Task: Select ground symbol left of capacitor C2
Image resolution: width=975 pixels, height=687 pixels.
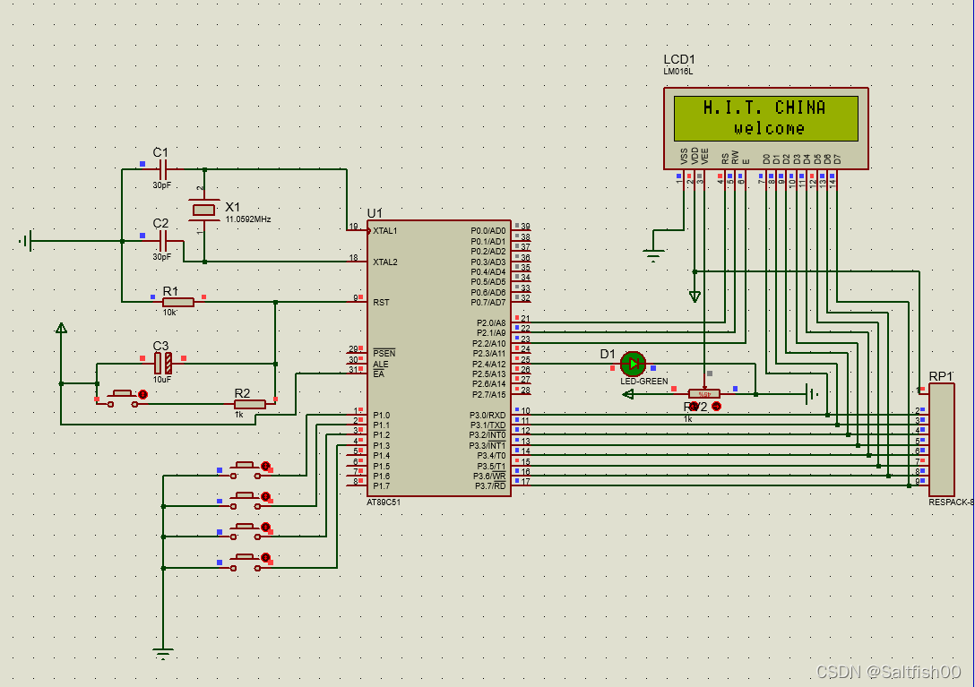Action: click(25, 241)
